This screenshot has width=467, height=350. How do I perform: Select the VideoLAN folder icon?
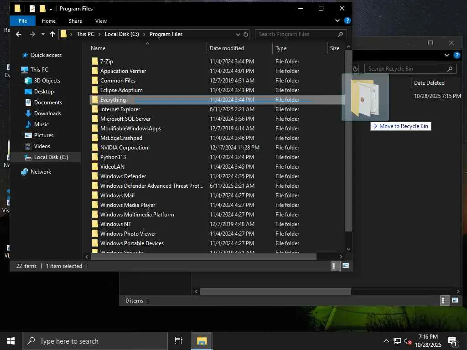click(x=95, y=167)
